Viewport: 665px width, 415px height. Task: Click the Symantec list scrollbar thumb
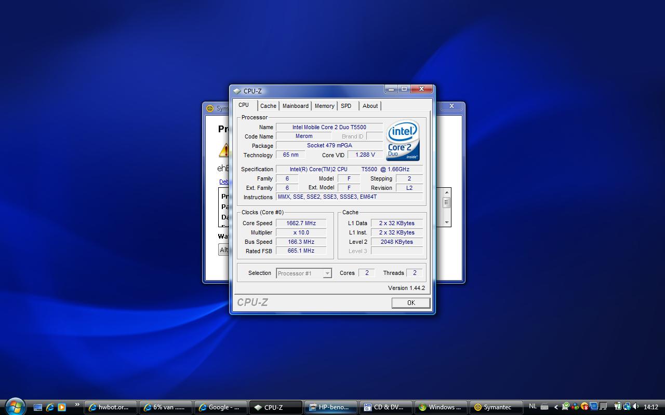(446, 202)
